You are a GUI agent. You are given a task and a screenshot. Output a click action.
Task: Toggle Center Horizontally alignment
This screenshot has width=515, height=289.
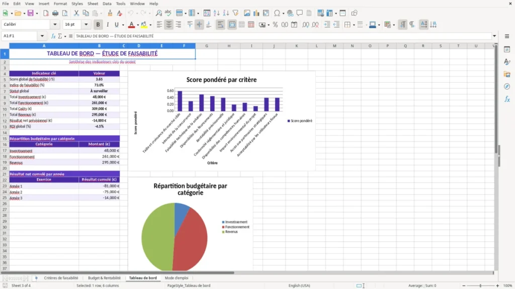[x=169, y=25]
